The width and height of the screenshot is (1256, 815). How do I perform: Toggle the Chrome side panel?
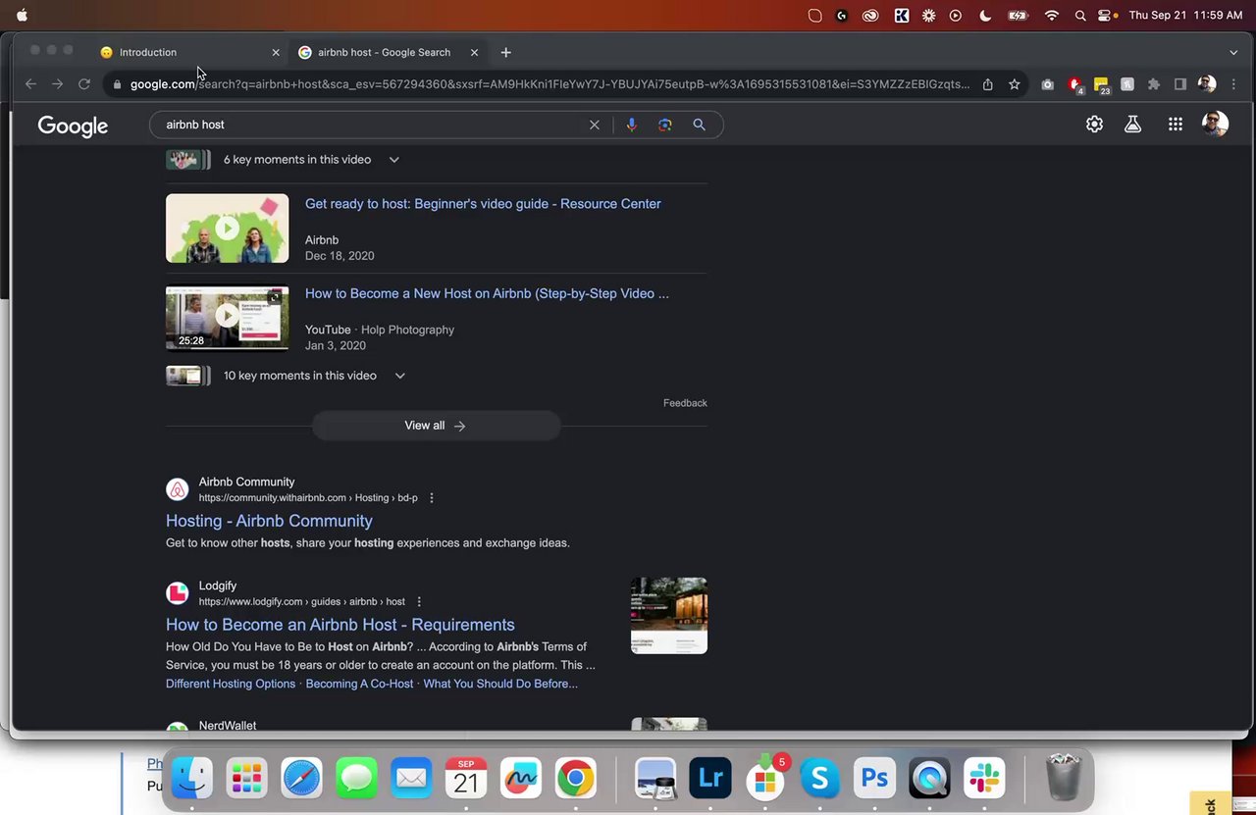point(1180,84)
